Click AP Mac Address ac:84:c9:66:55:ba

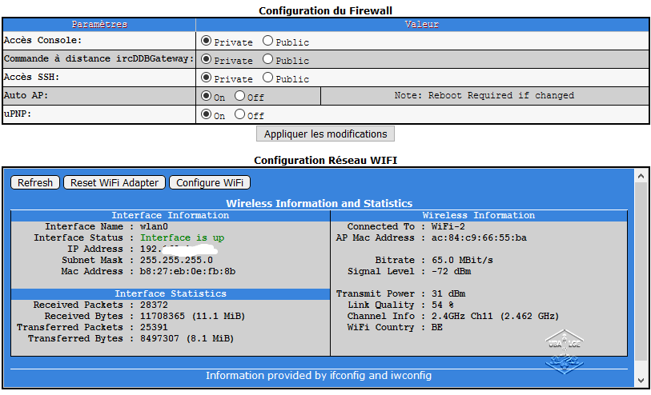click(x=479, y=238)
